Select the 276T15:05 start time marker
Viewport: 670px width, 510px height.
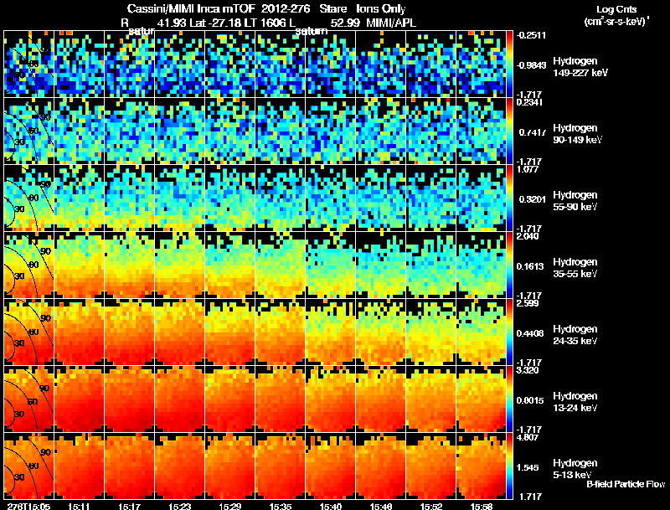click(28, 506)
